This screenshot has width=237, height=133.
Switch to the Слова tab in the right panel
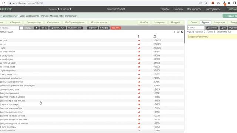(x=194, y=23)
